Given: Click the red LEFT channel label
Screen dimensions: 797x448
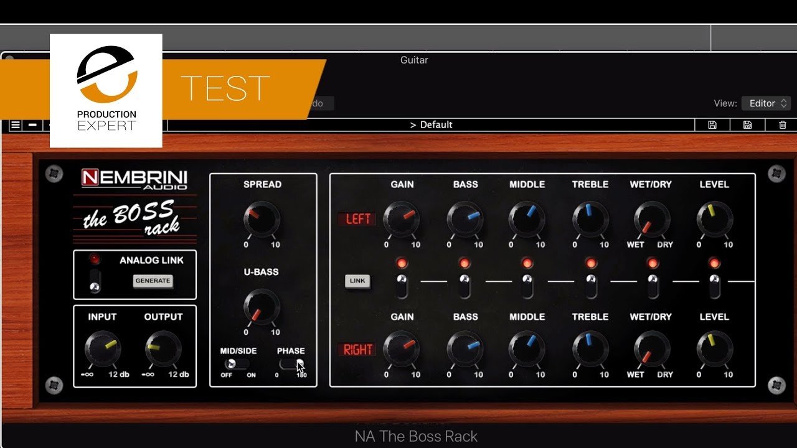Looking at the screenshot, I should [357, 219].
